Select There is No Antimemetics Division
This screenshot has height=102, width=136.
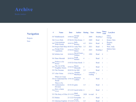tap(60, 85)
